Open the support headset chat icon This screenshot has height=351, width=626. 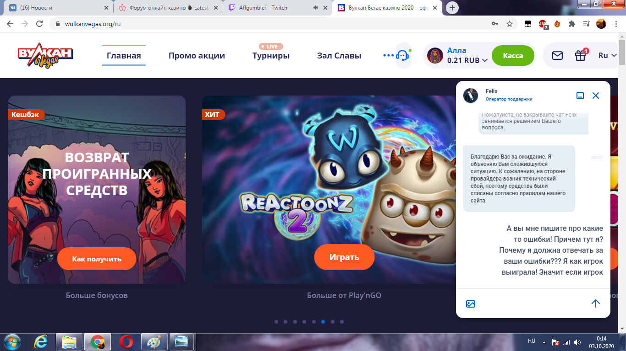click(x=403, y=55)
